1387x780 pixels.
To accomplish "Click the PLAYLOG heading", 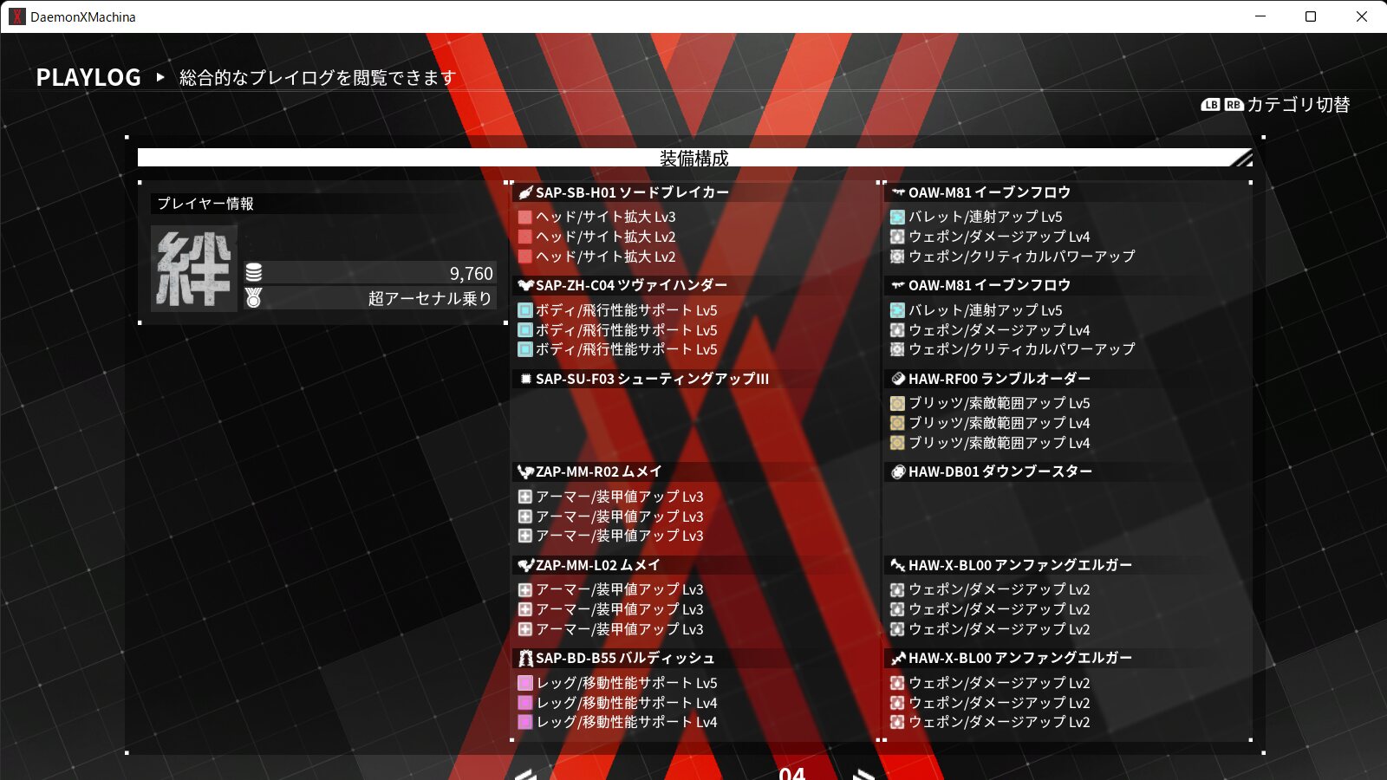I will [88, 77].
